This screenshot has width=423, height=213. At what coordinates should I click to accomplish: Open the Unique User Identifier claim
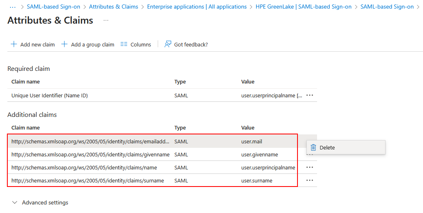[x=49, y=95]
